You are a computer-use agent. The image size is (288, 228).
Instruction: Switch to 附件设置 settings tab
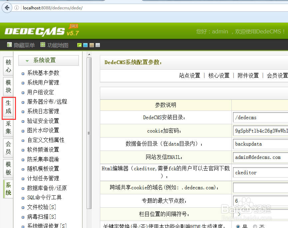248,75
